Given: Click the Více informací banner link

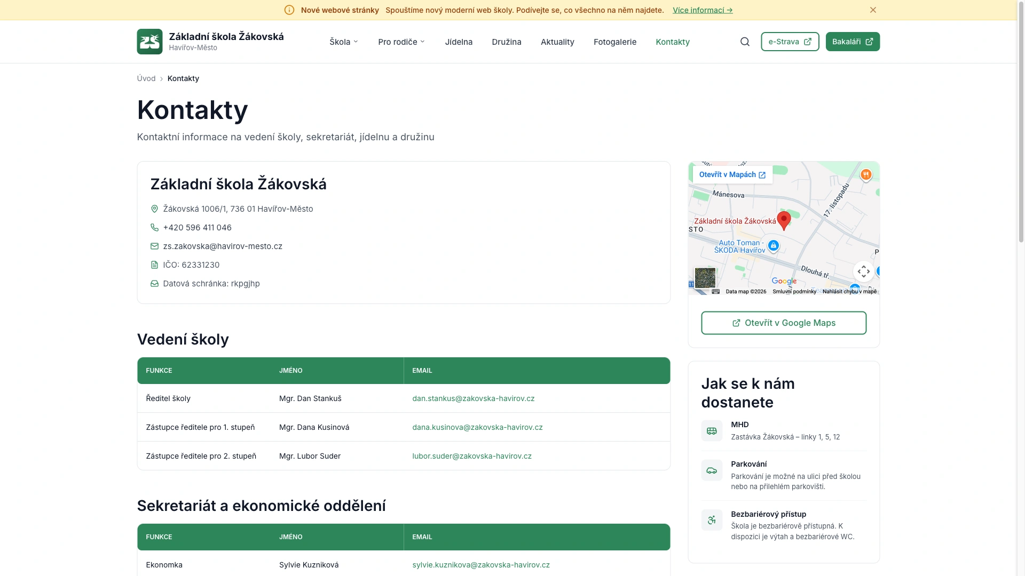Looking at the screenshot, I should click(702, 10).
